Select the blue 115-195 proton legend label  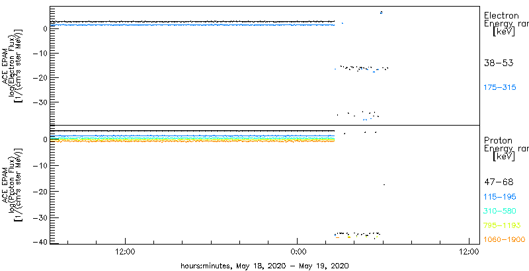tap(500, 197)
